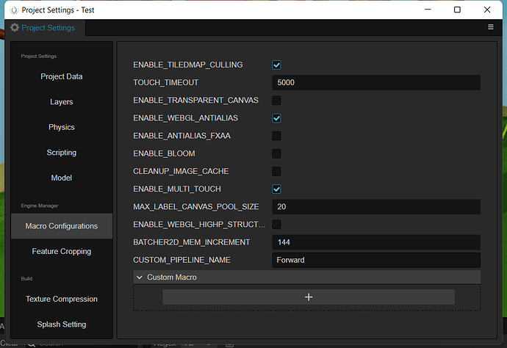Uncheck ENABLE_WEBGL_ANTIALIAS option
The image size is (507, 348).
point(276,118)
